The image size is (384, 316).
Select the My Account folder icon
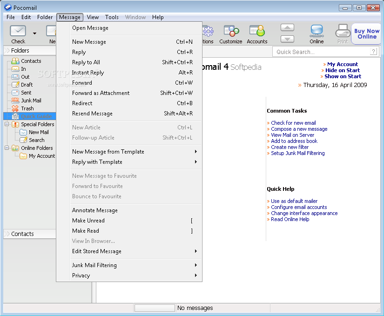tap(23, 156)
